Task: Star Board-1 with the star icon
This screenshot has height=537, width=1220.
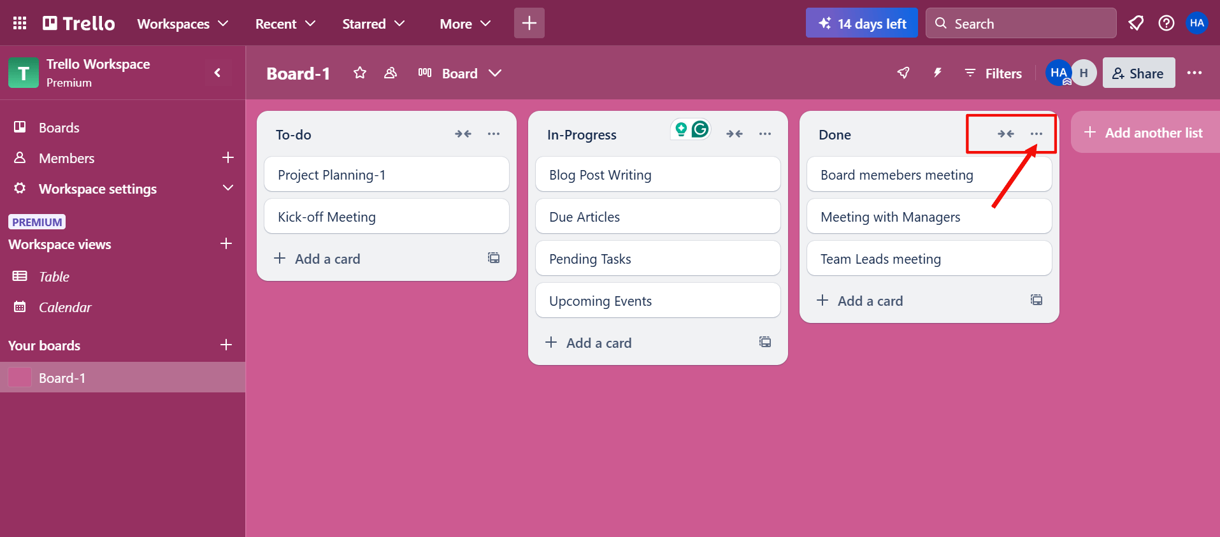Action: (360, 73)
